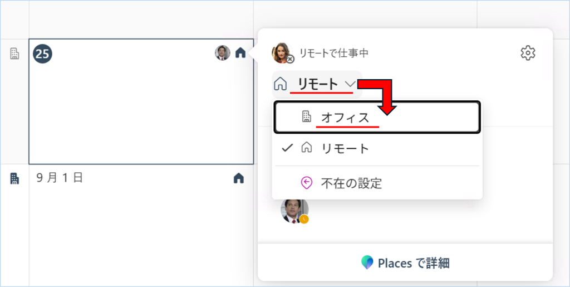Click the 9月1日 date label

60,178
